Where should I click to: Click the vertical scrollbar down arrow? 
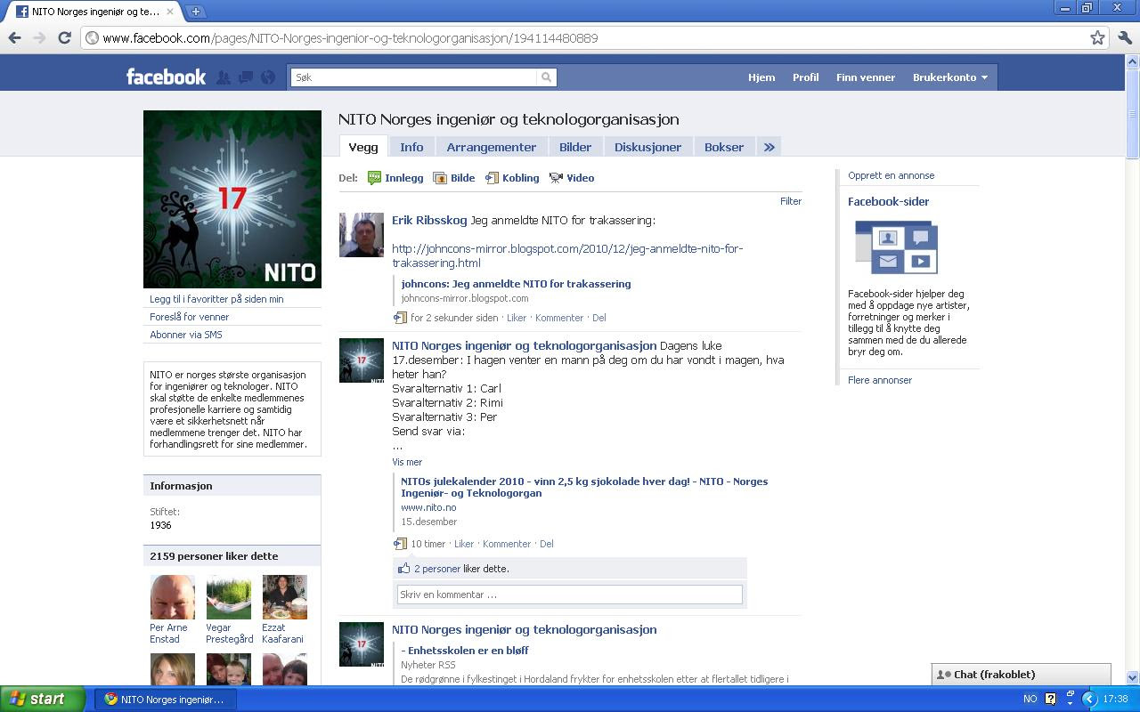pyautogui.click(x=1133, y=677)
